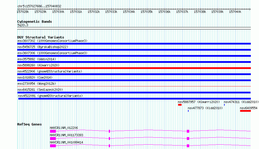Click the 157038k ruler label
This screenshot has height=149, width=259.
[x=200, y=12]
